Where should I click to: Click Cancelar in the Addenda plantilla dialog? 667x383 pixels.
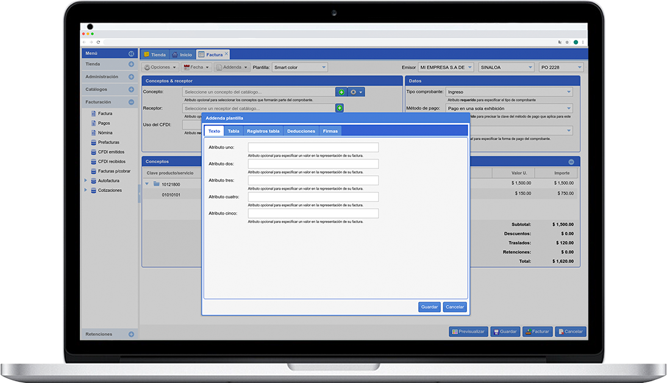tap(455, 307)
